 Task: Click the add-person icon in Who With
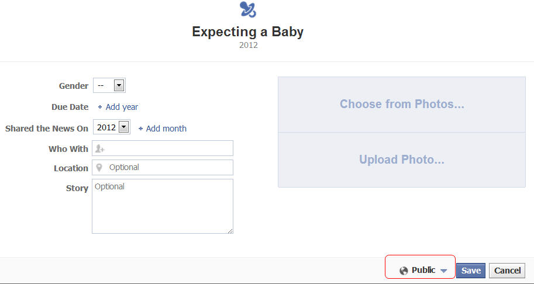[x=100, y=148]
